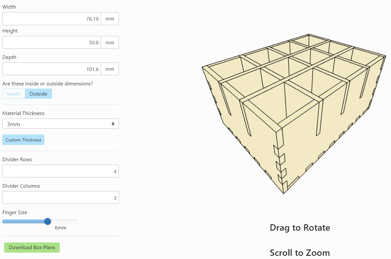
Task: Click the Drag to Rotate heading
Action: pos(300,228)
